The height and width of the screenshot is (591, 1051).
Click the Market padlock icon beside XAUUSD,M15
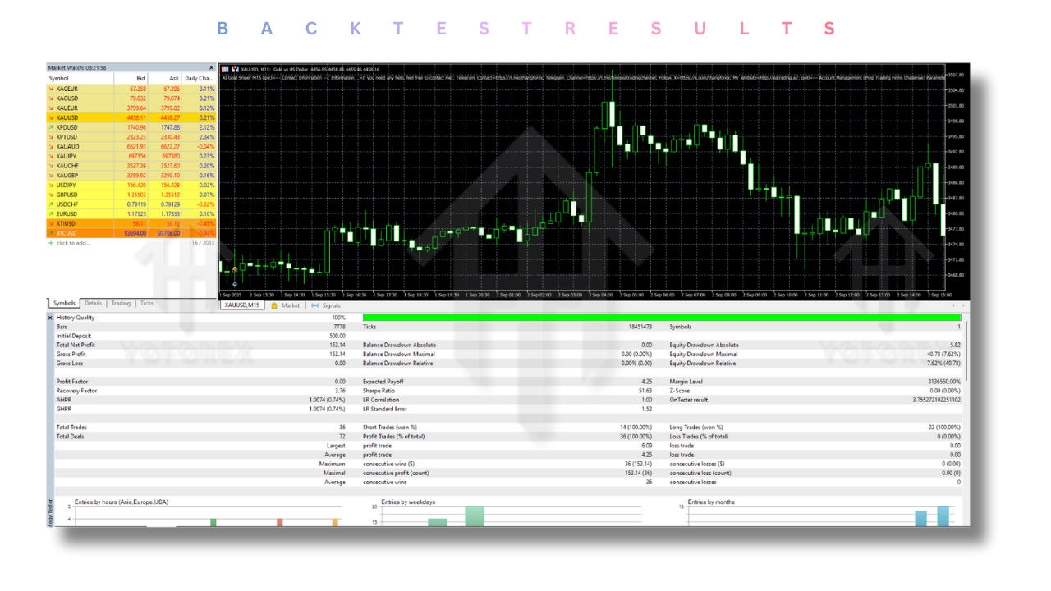click(274, 305)
